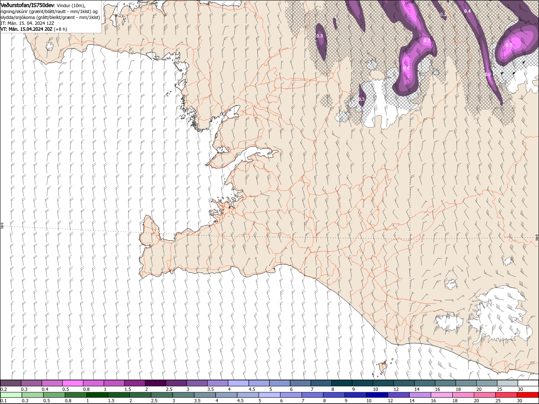This screenshot has height=404, width=539.
Task: Pick the dark plum swatch between 0.2 and 0.3, upper legend
Action: [x=11, y=383]
